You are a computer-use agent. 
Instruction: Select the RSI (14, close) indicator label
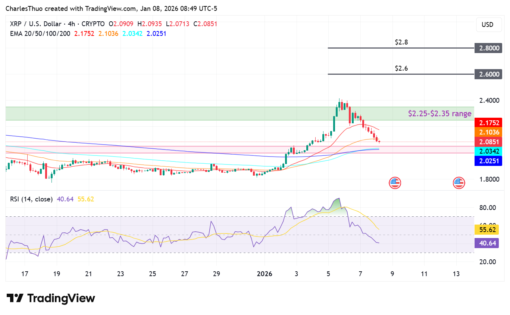[x=32, y=199]
